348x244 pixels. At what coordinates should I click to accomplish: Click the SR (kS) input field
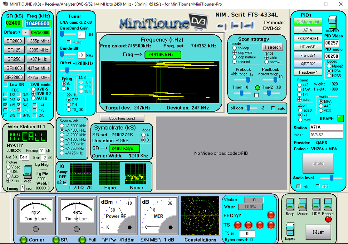pos(13,23)
